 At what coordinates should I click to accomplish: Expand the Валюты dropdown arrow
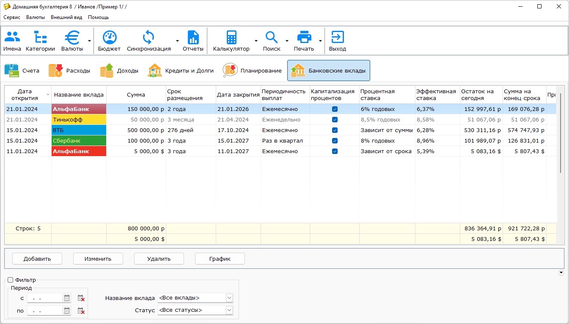[89, 41]
